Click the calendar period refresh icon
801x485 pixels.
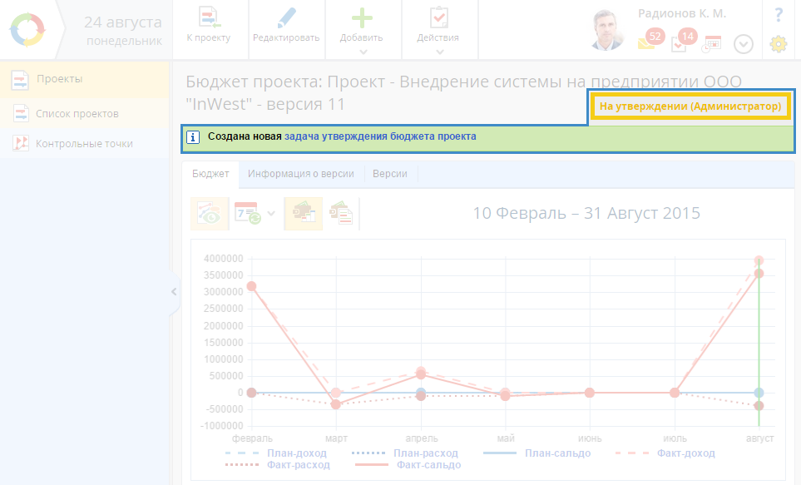(248, 213)
